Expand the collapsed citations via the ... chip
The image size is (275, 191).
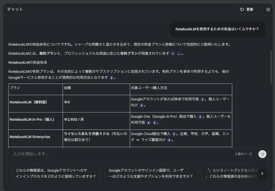(179, 54)
